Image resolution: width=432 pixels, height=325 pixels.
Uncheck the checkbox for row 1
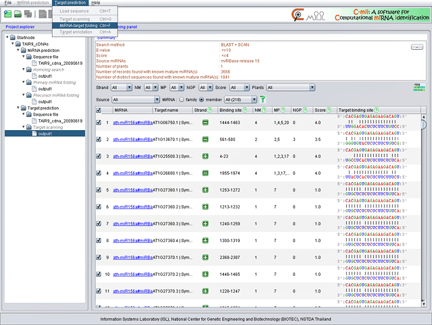[99, 123]
